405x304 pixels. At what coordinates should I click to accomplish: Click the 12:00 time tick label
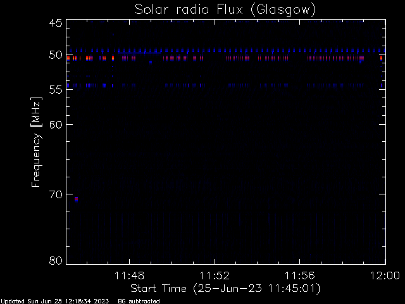385,275
